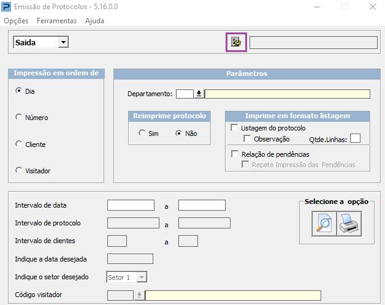Open the Opções menu
The height and width of the screenshot is (305, 385).
tap(16, 20)
